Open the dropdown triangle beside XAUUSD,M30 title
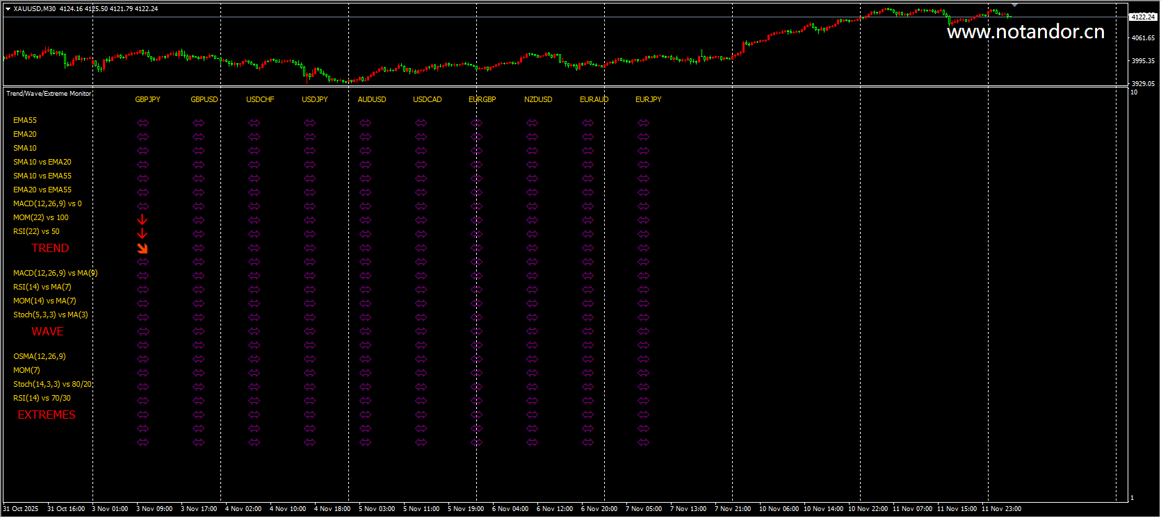The image size is (1161, 518). pyautogui.click(x=8, y=9)
